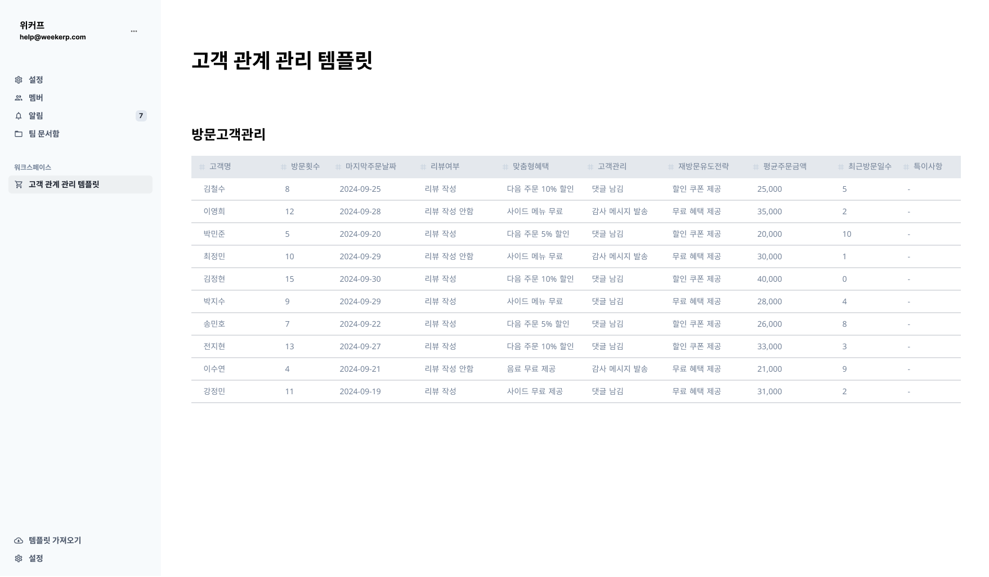Click the 방문횟수 column header
Viewport: 989px width, 577px height.
pyautogui.click(x=305, y=166)
